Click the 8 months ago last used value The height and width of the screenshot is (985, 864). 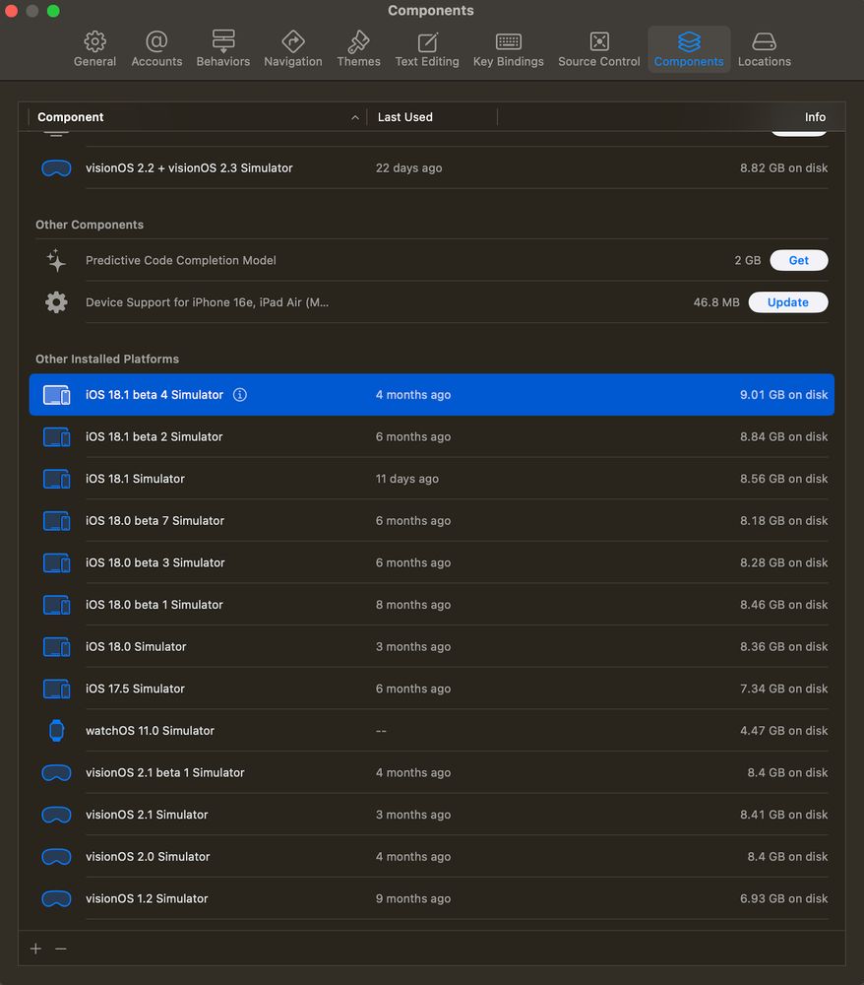tap(413, 605)
